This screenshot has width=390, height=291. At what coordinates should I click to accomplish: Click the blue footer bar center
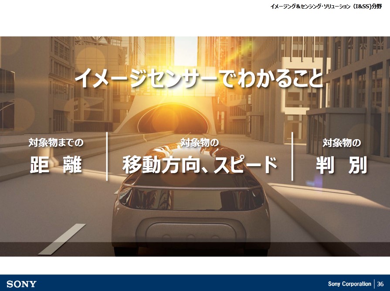[x=195, y=283]
